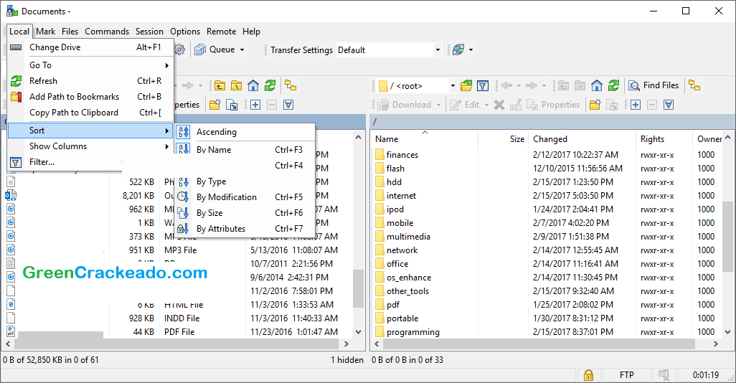Click the computer icon next to FTP status

pos(664,374)
